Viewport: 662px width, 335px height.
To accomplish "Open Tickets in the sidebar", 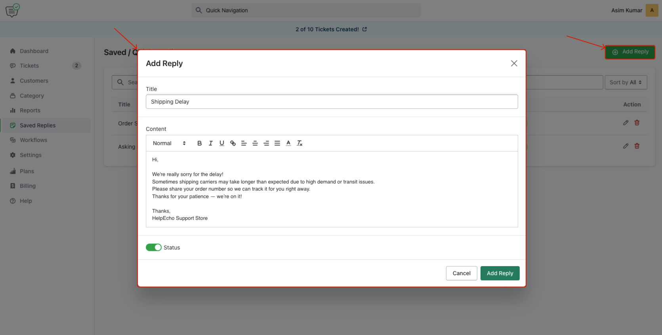I will [29, 66].
